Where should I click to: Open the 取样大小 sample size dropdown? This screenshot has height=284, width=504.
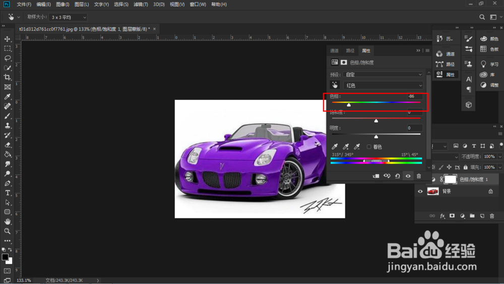[68, 17]
